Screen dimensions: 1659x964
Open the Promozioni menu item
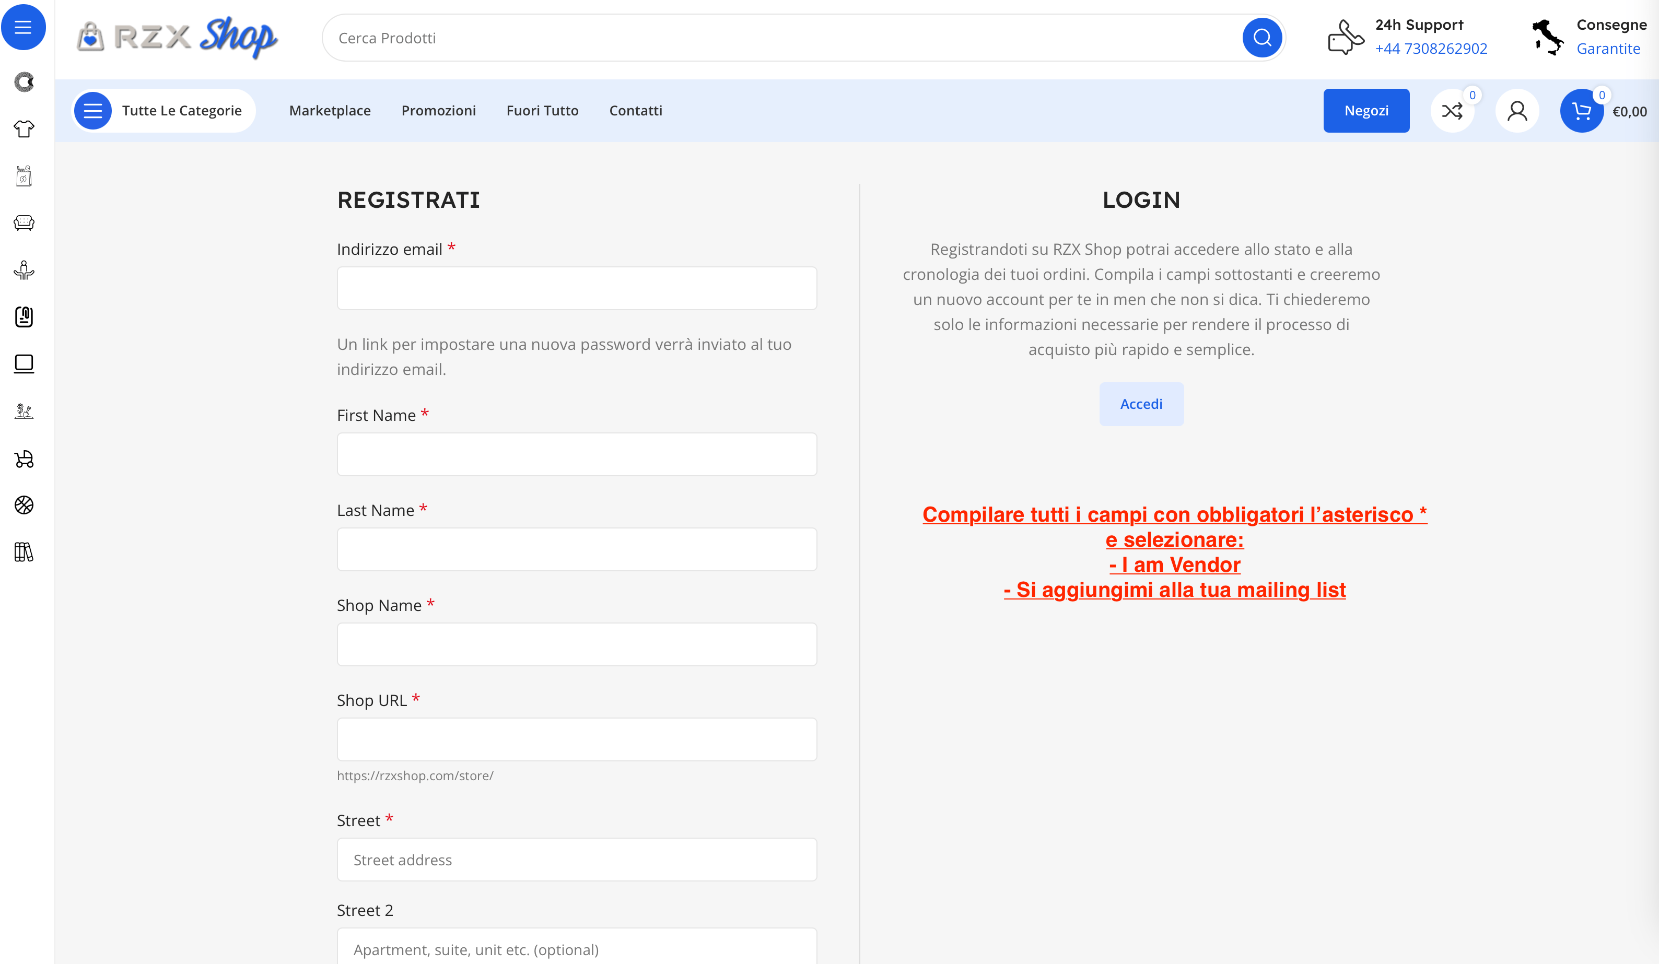pos(438,111)
